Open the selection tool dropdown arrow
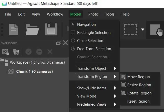The width and height of the screenshot is (164, 112). [x=143, y=30]
